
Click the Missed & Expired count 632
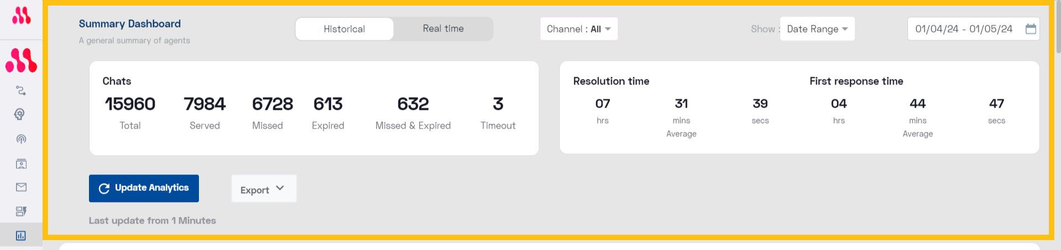pos(413,104)
